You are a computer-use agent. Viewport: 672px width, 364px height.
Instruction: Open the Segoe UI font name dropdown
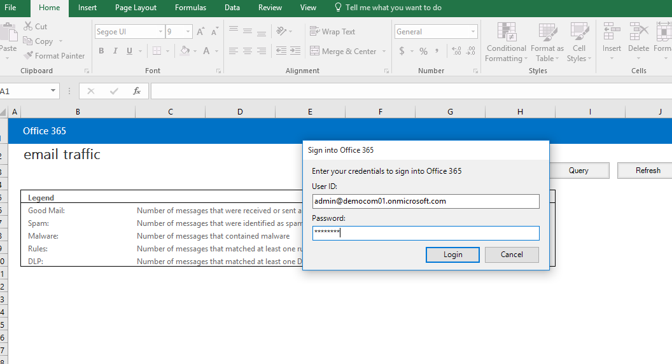pos(160,32)
